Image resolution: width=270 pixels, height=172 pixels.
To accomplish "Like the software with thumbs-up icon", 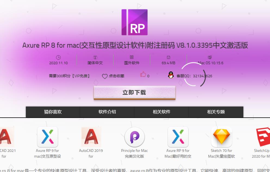I will click(x=143, y=74).
